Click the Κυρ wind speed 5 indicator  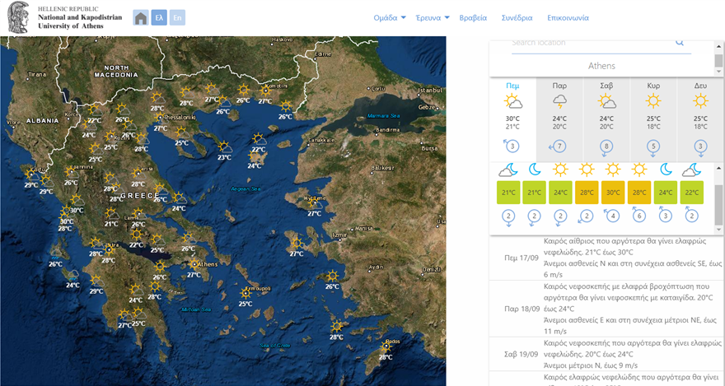(653, 147)
